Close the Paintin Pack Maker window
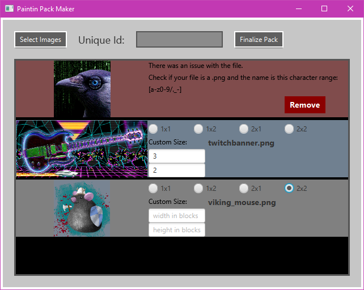This screenshot has height=290, width=364. [350, 9]
